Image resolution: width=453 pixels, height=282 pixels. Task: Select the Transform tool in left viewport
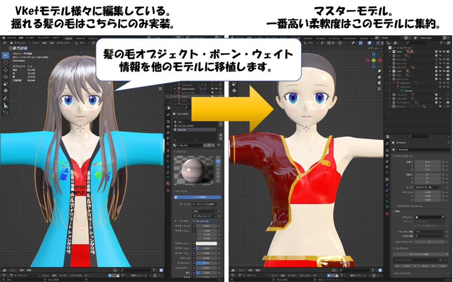click(x=5, y=91)
